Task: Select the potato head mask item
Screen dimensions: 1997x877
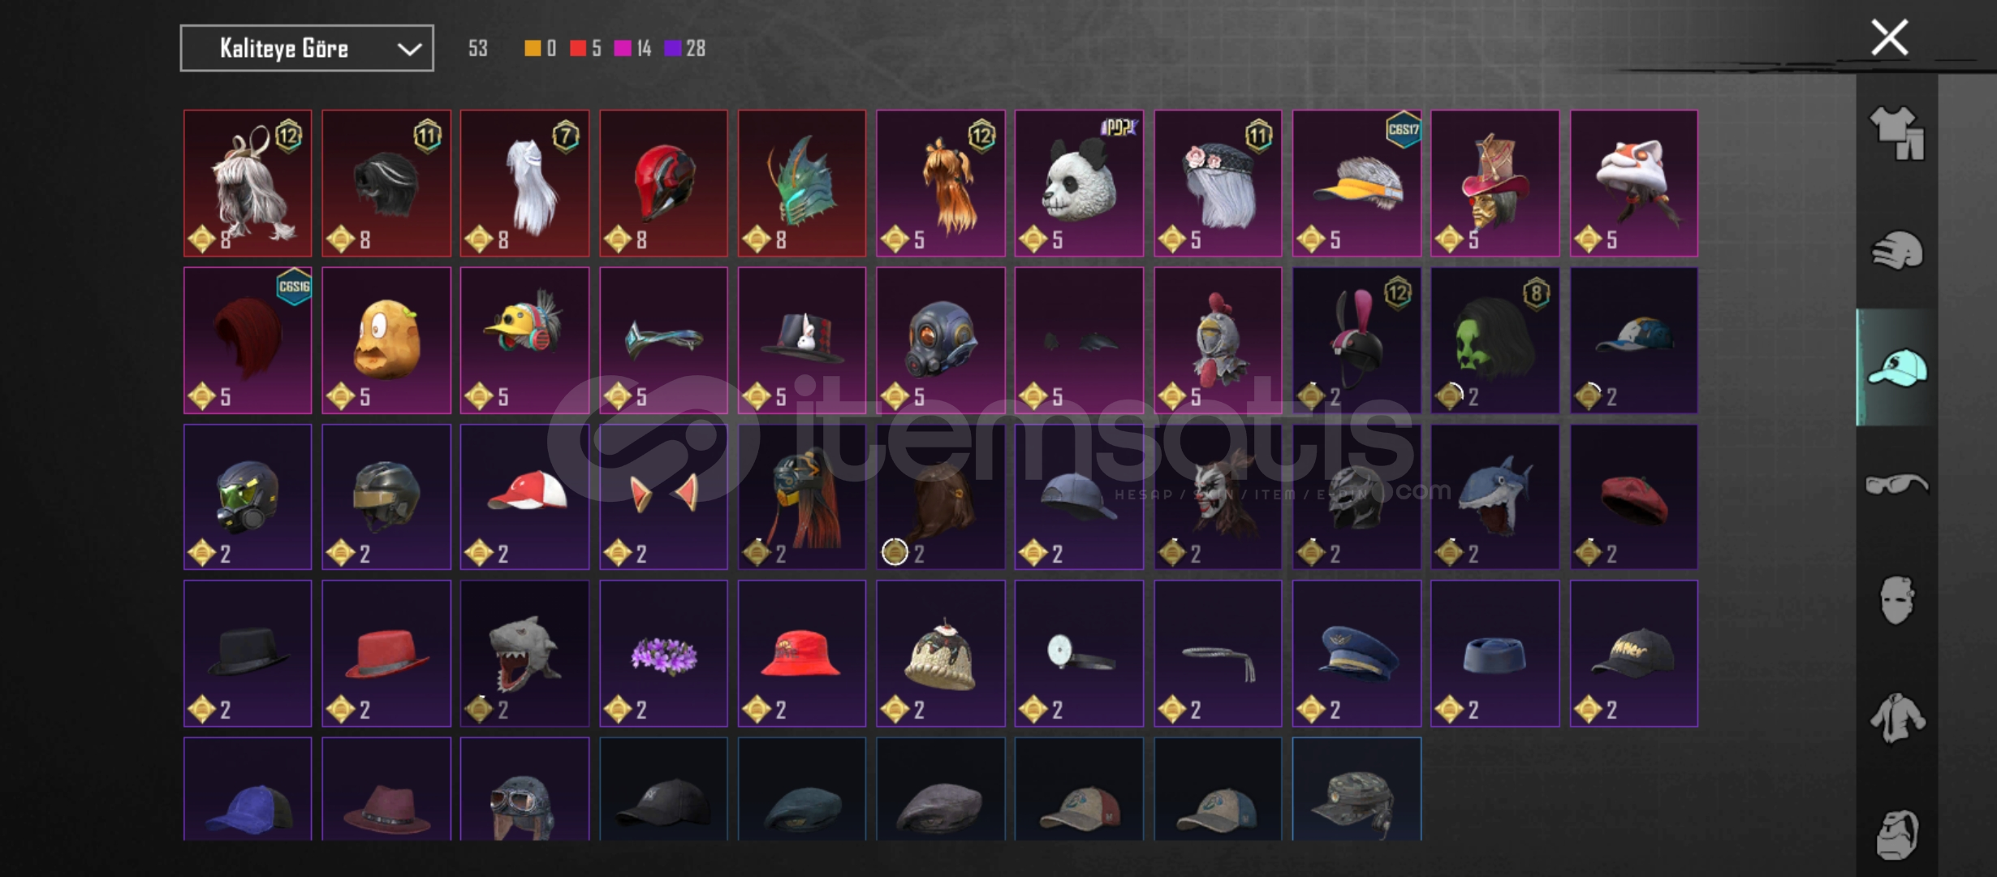Action: coord(386,340)
